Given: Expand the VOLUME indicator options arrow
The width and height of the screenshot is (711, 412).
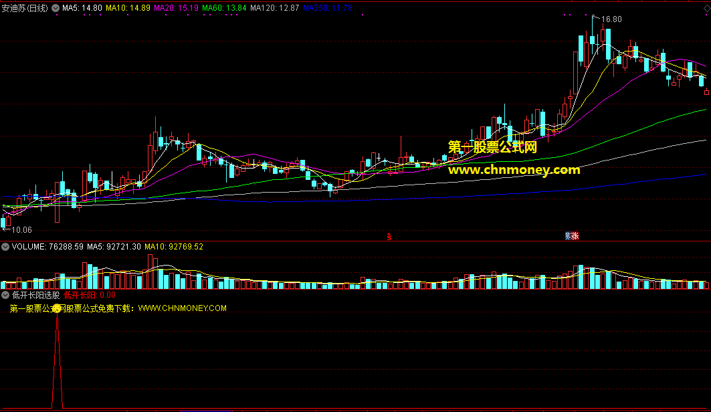Looking at the screenshot, I should (5, 247).
